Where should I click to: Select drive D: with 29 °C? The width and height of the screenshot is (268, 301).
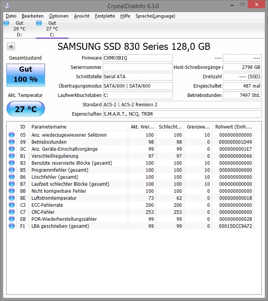tap(19, 29)
